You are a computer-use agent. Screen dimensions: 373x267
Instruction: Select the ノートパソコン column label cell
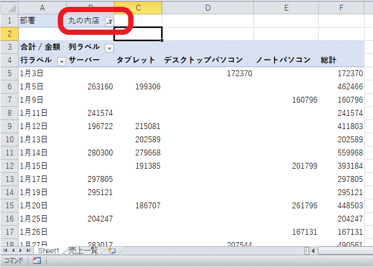pos(283,60)
